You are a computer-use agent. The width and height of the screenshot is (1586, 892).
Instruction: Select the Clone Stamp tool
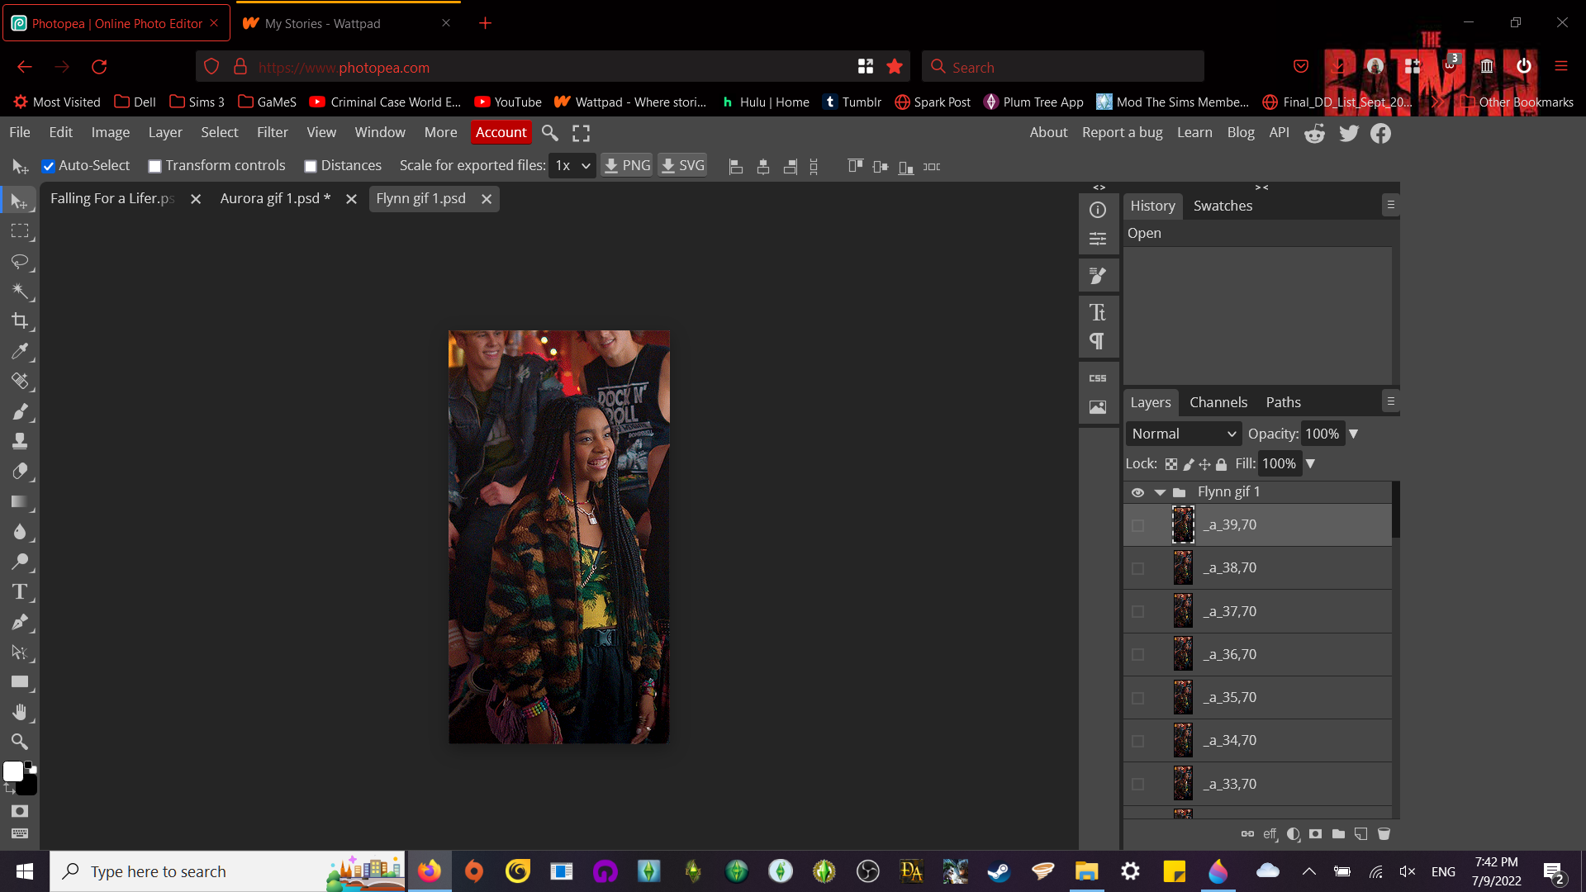tap(20, 441)
